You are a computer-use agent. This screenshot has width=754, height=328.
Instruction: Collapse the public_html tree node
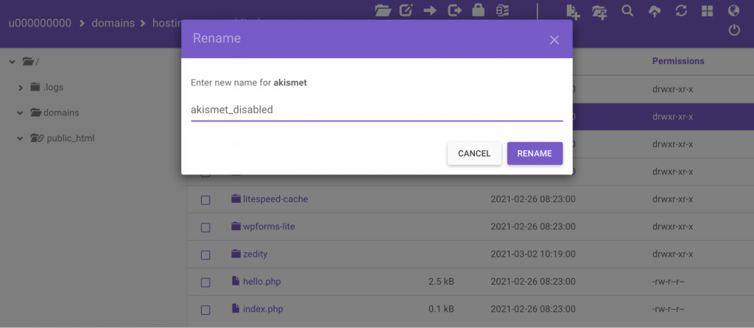click(x=21, y=138)
